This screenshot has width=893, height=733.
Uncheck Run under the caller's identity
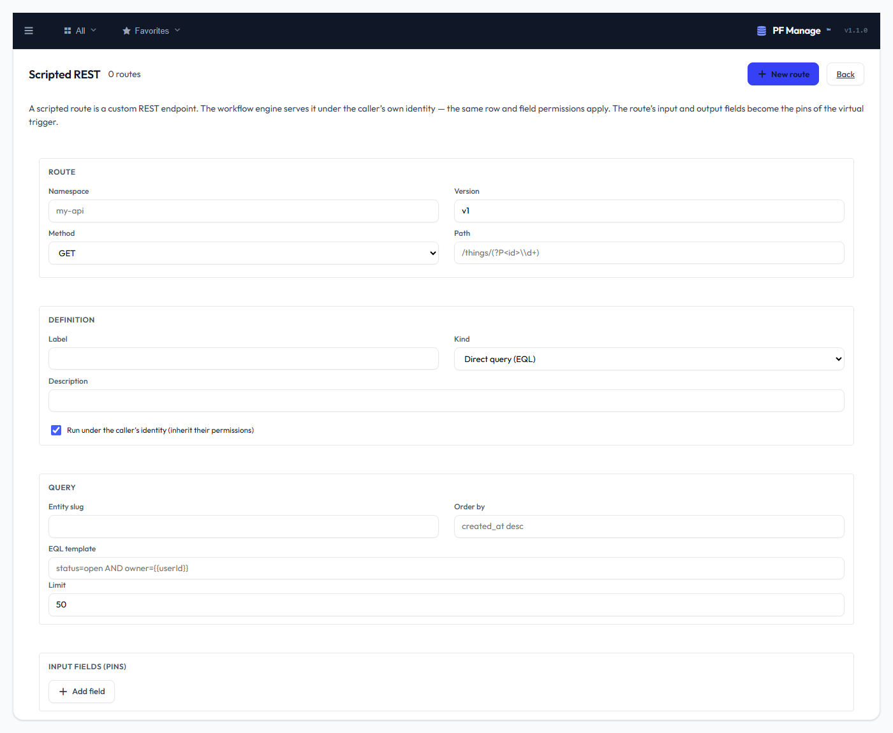pos(56,430)
